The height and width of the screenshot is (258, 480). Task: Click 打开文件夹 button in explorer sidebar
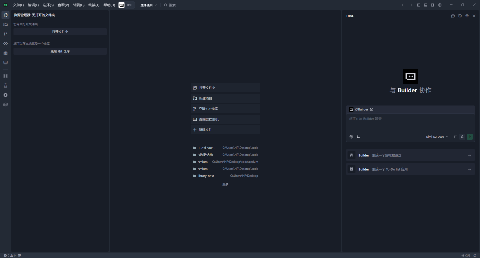pos(60,32)
